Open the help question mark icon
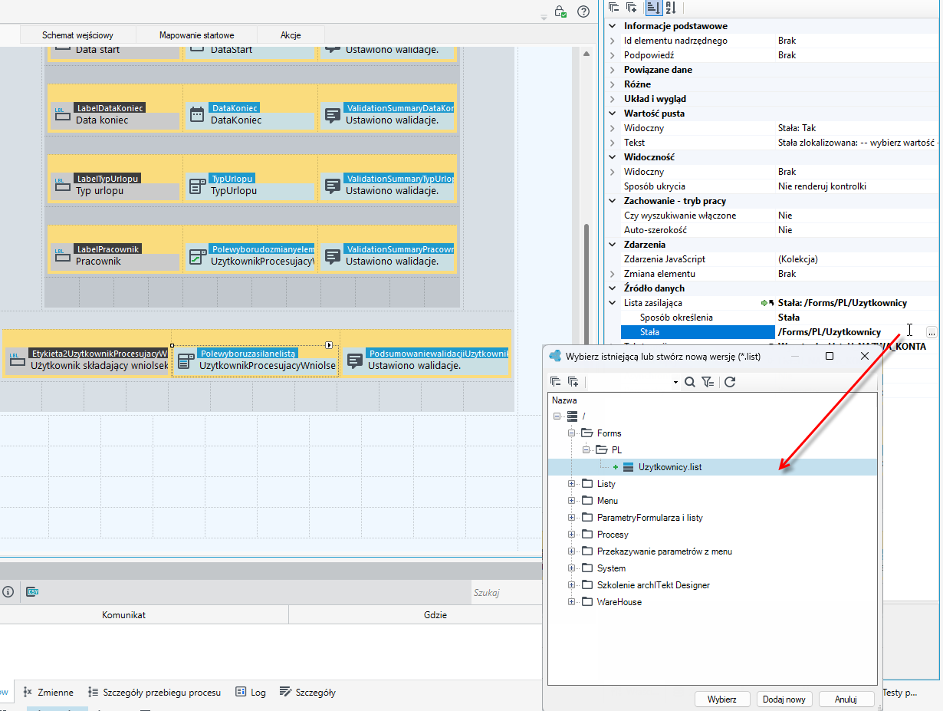Screen dimensions: 943x711 point(583,12)
